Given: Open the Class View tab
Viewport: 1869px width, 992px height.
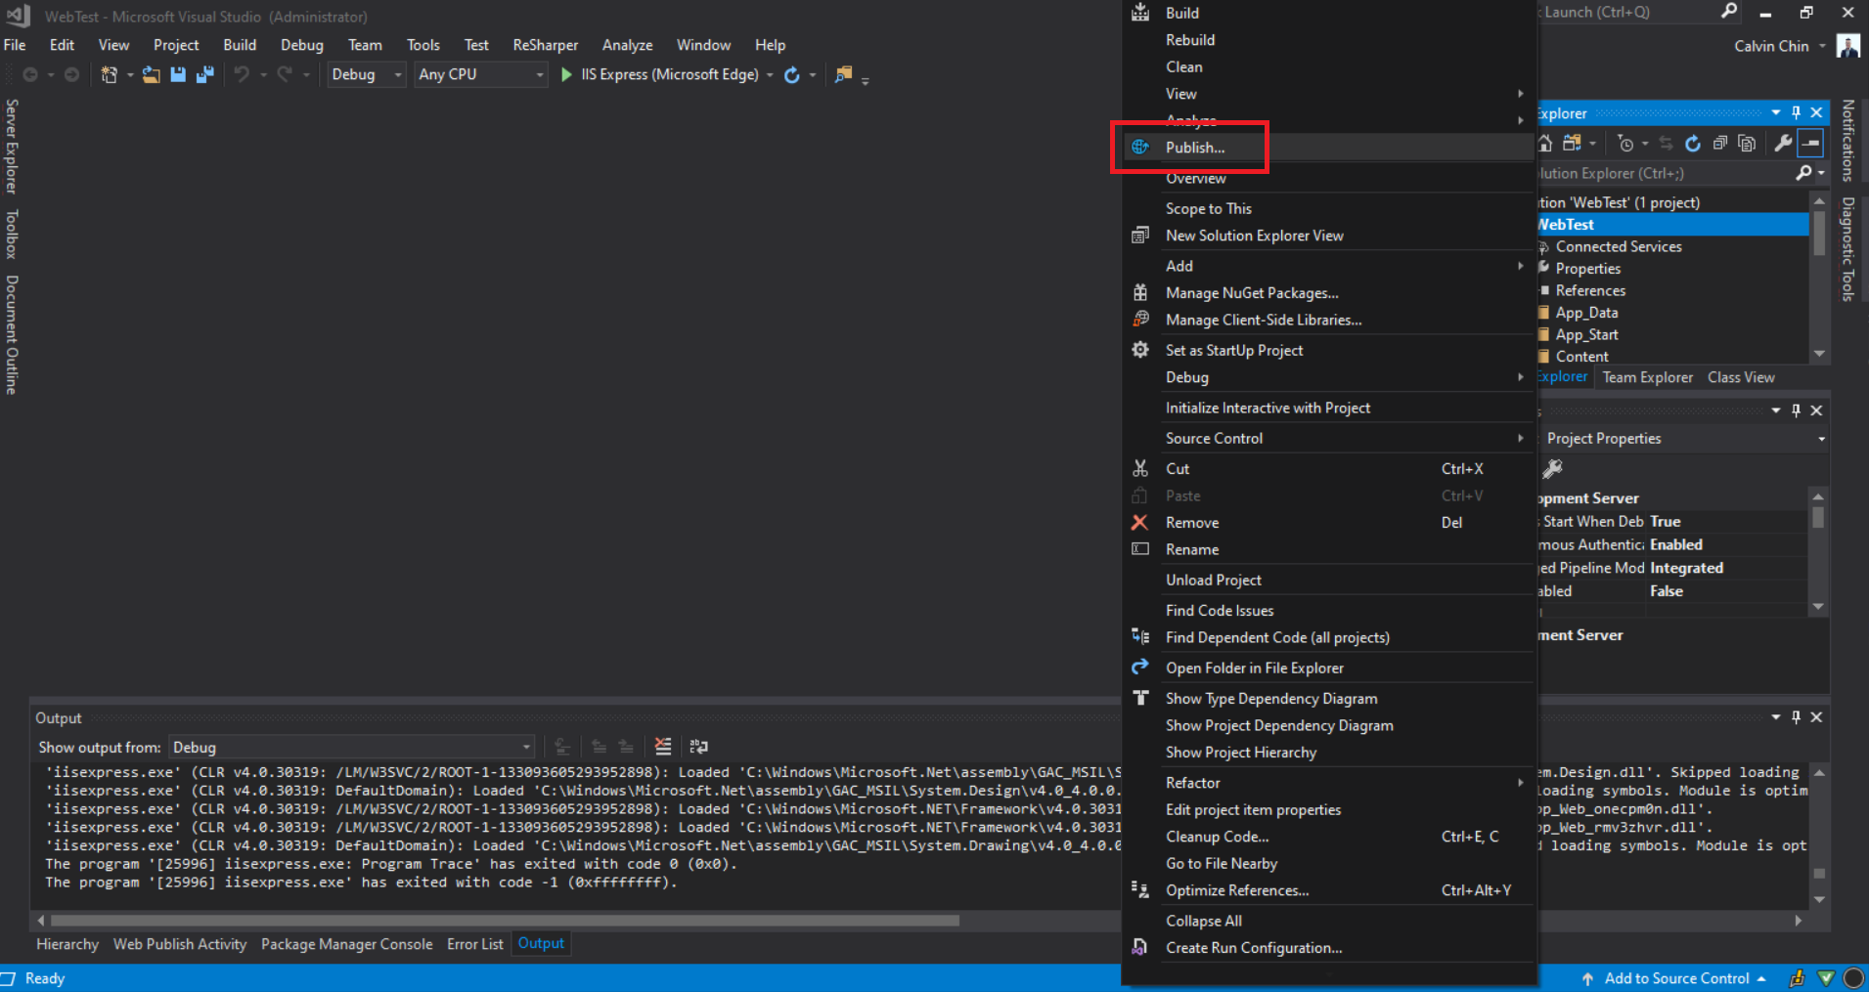Looking at the screenshot, I should coord(1741,377).
